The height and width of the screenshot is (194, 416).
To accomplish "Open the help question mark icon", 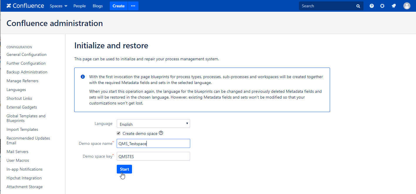I will click(371, 6).
